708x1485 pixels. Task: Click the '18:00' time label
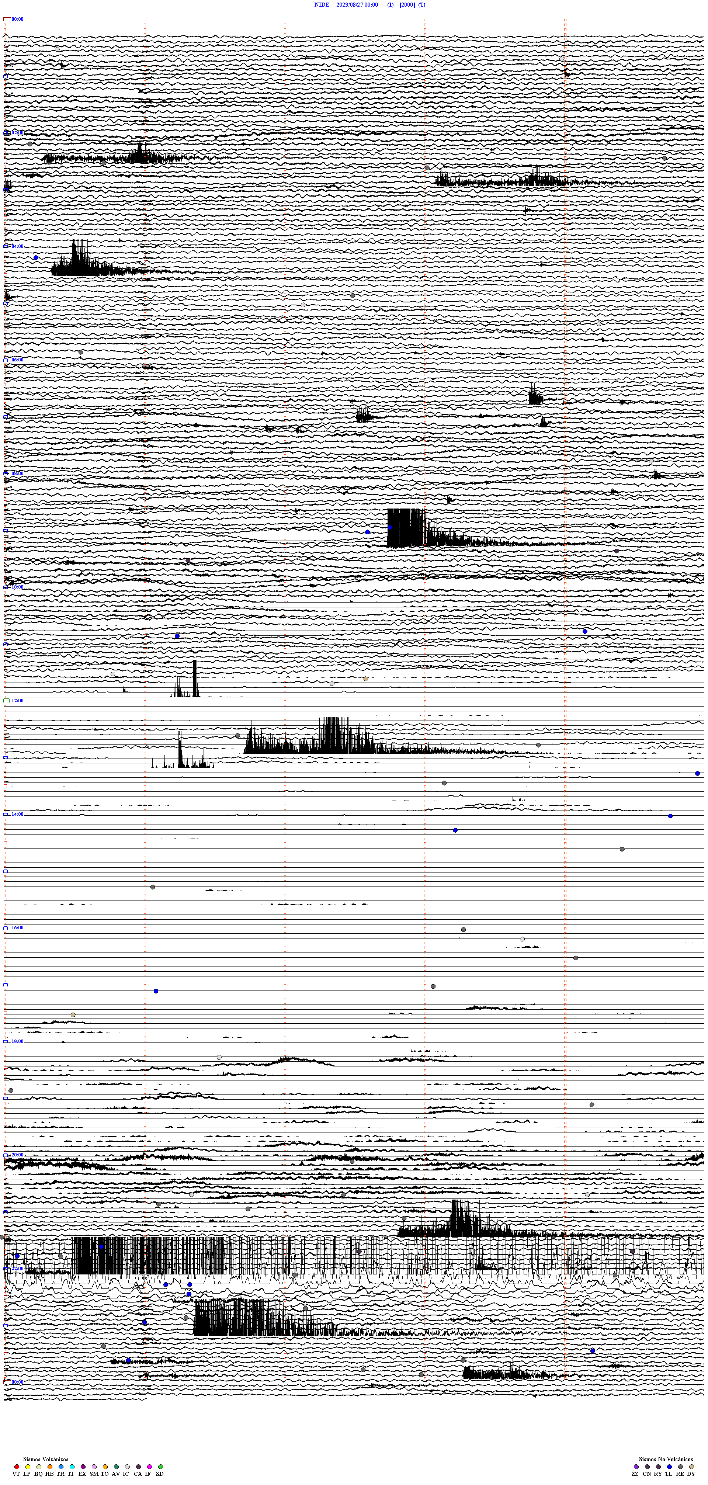(x=17, y=1041)
